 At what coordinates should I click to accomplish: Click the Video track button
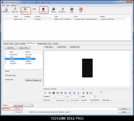pos(49,47)
